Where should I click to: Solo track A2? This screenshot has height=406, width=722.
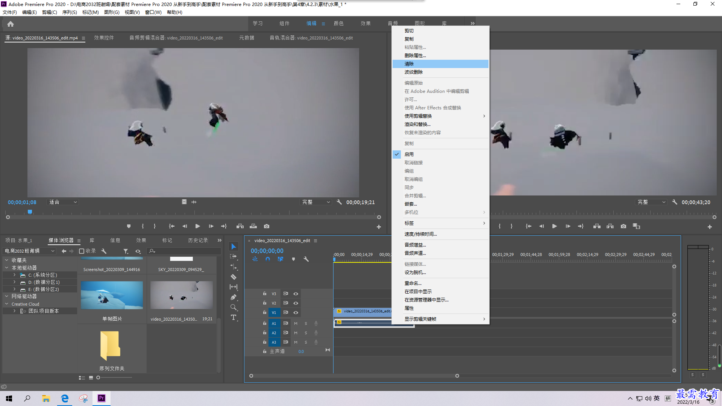[x=306, y=333]
